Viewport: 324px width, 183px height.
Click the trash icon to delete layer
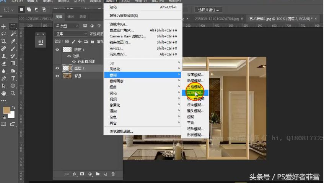[113, 174]
